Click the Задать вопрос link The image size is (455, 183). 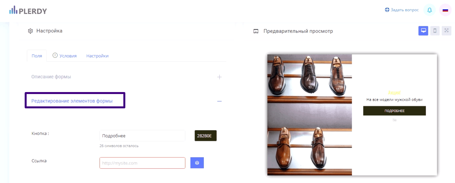401,10
